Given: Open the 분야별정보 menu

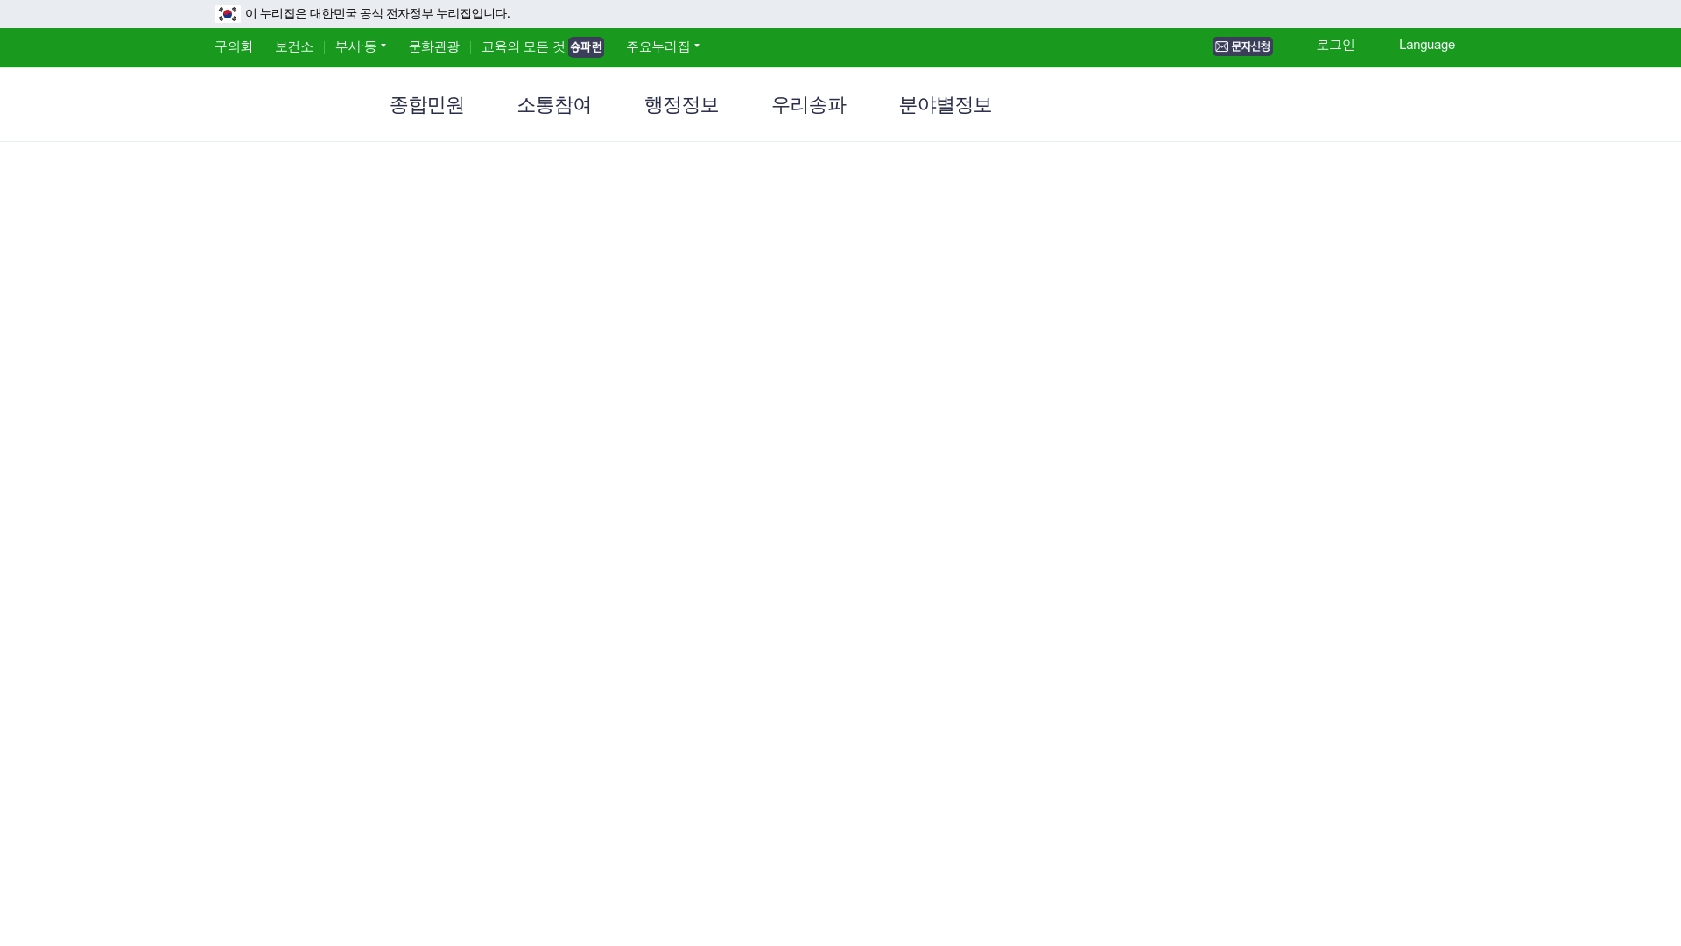Looking at the screenshot, I should point(946,105).
